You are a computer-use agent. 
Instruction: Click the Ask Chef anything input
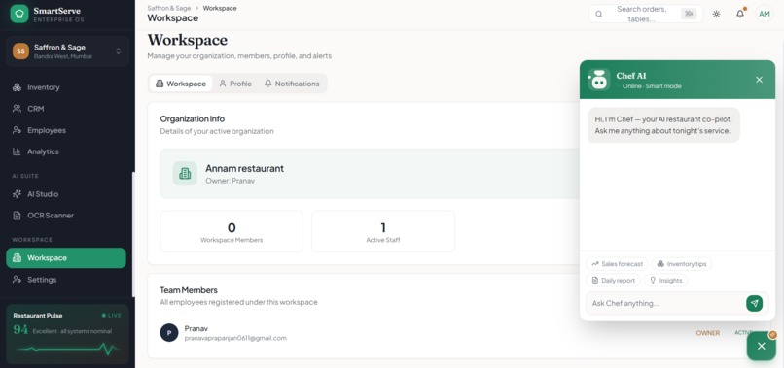click(x=665, y=303)
